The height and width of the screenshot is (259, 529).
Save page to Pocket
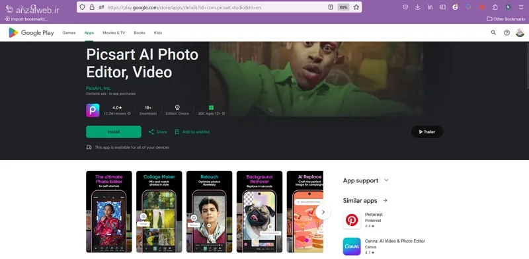click(405, 7)
